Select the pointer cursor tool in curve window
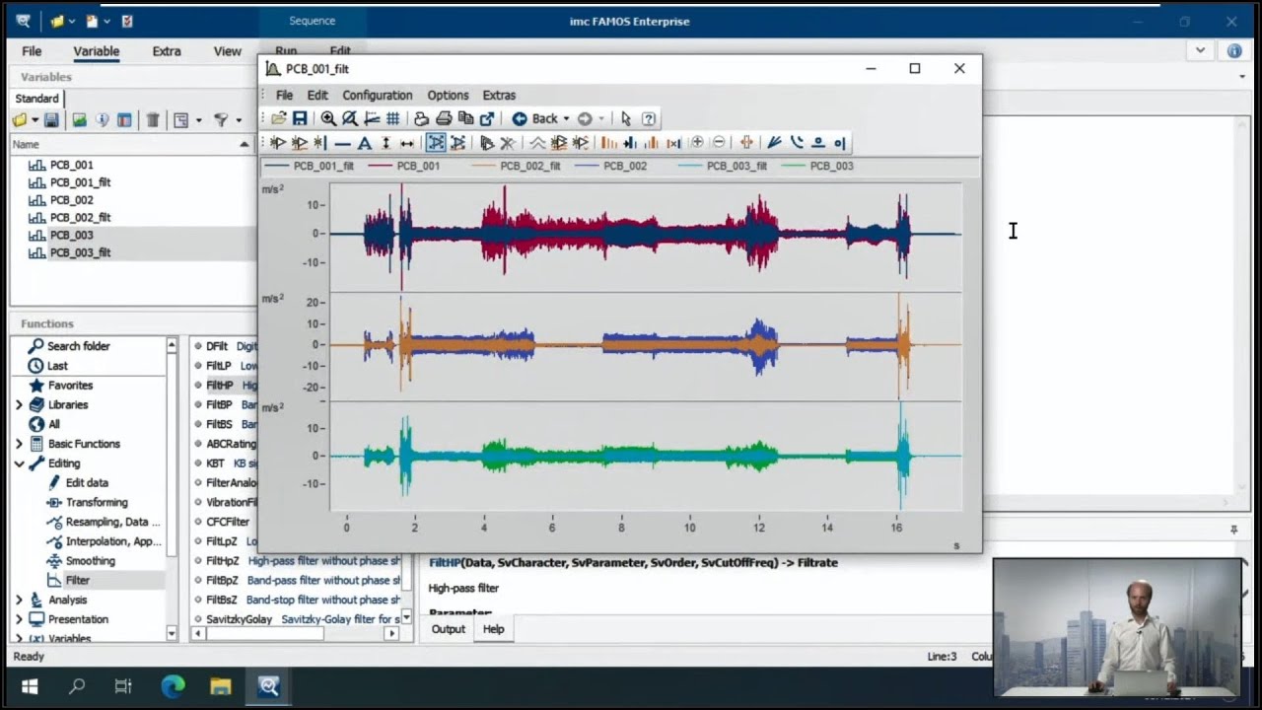The image size is (1262, 710). [x=626, y=118]
